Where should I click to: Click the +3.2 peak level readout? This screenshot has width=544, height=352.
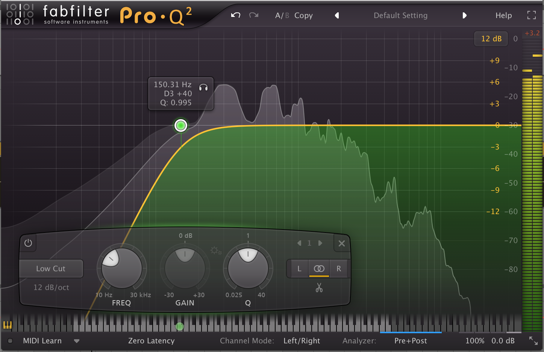[532, 33]
